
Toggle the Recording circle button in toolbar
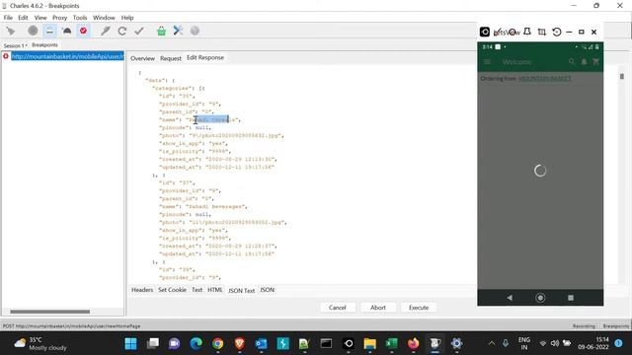33,31
